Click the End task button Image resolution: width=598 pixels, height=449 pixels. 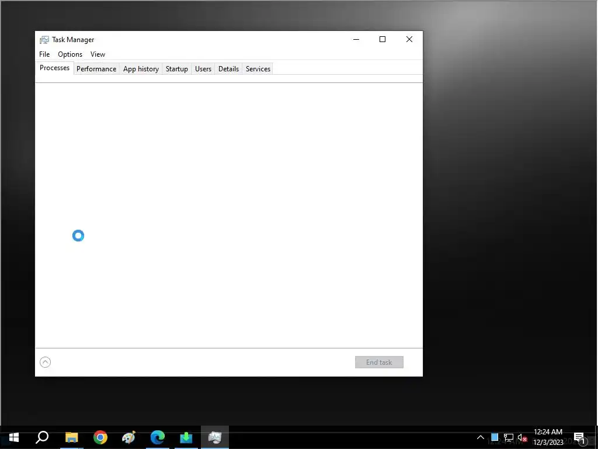379,362
